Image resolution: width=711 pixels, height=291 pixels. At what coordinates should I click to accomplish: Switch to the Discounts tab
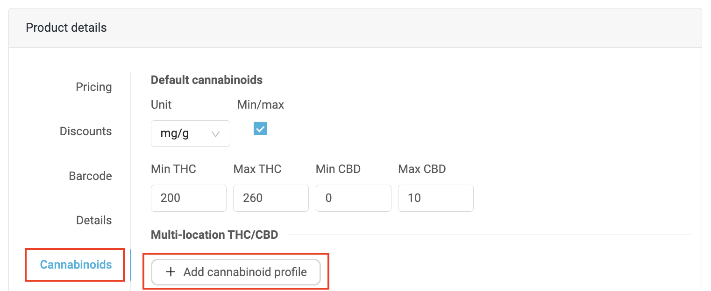pos(86,132)
